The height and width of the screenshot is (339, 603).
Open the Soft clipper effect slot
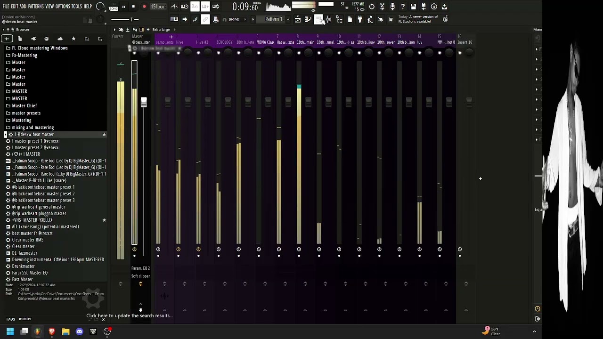[x=140, y=276]
